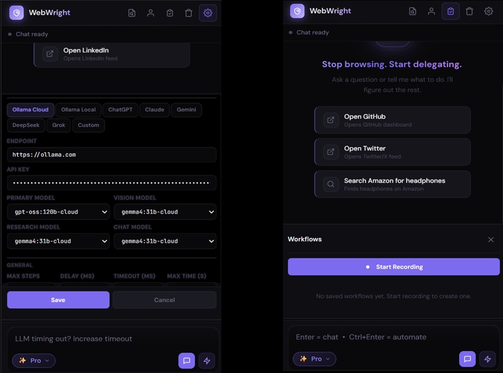Viewport: 503px width, 373px height.
Task: Save the settings
Action: point(58,300)
